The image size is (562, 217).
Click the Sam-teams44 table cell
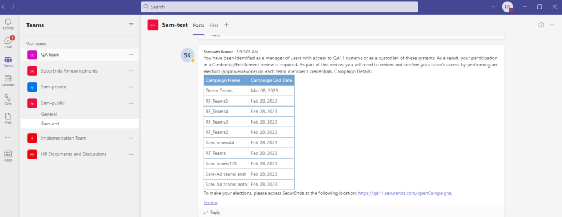click(227, 143)
